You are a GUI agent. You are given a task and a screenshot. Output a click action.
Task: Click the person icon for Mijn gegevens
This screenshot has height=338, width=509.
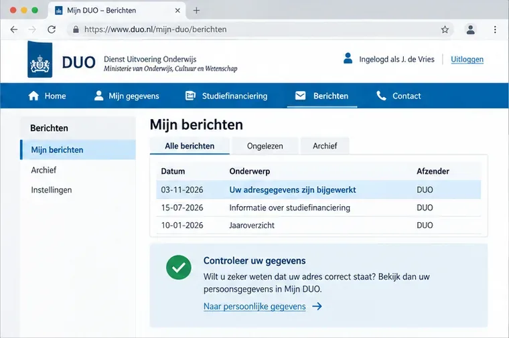pos(98,96)
